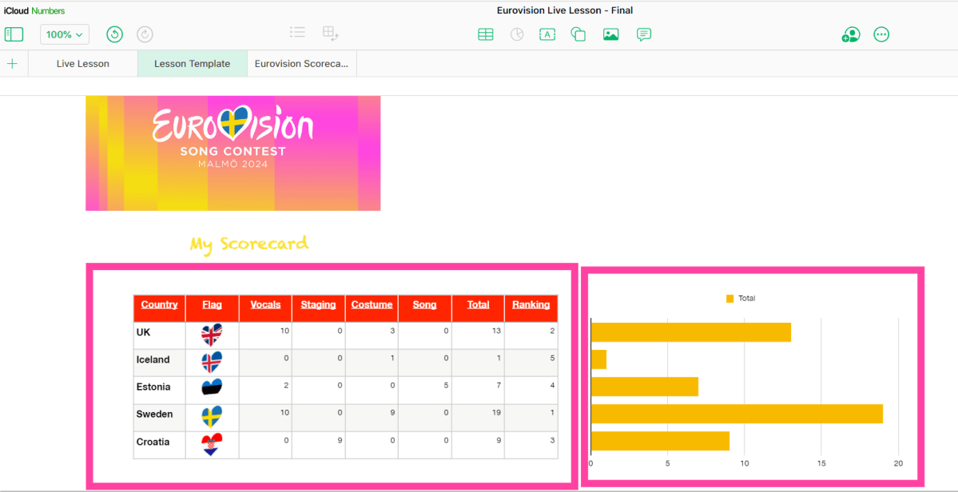Viewport: 958px width, 492px height.
Task: Insert a table from the toolbar
Action: point(485,34)
